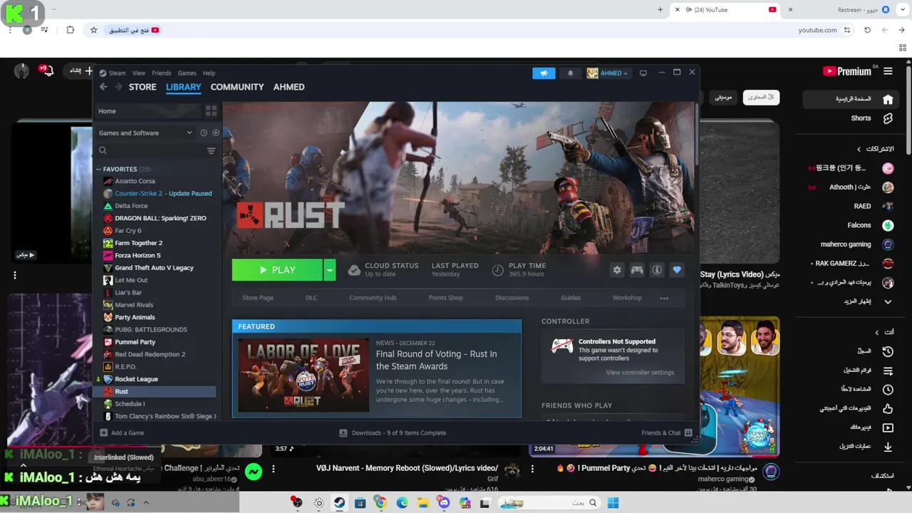Image resolution: width=912 pixels, height=513 pixels.
Task: Click Rust Discussions link
Action: tap(512, 298)
